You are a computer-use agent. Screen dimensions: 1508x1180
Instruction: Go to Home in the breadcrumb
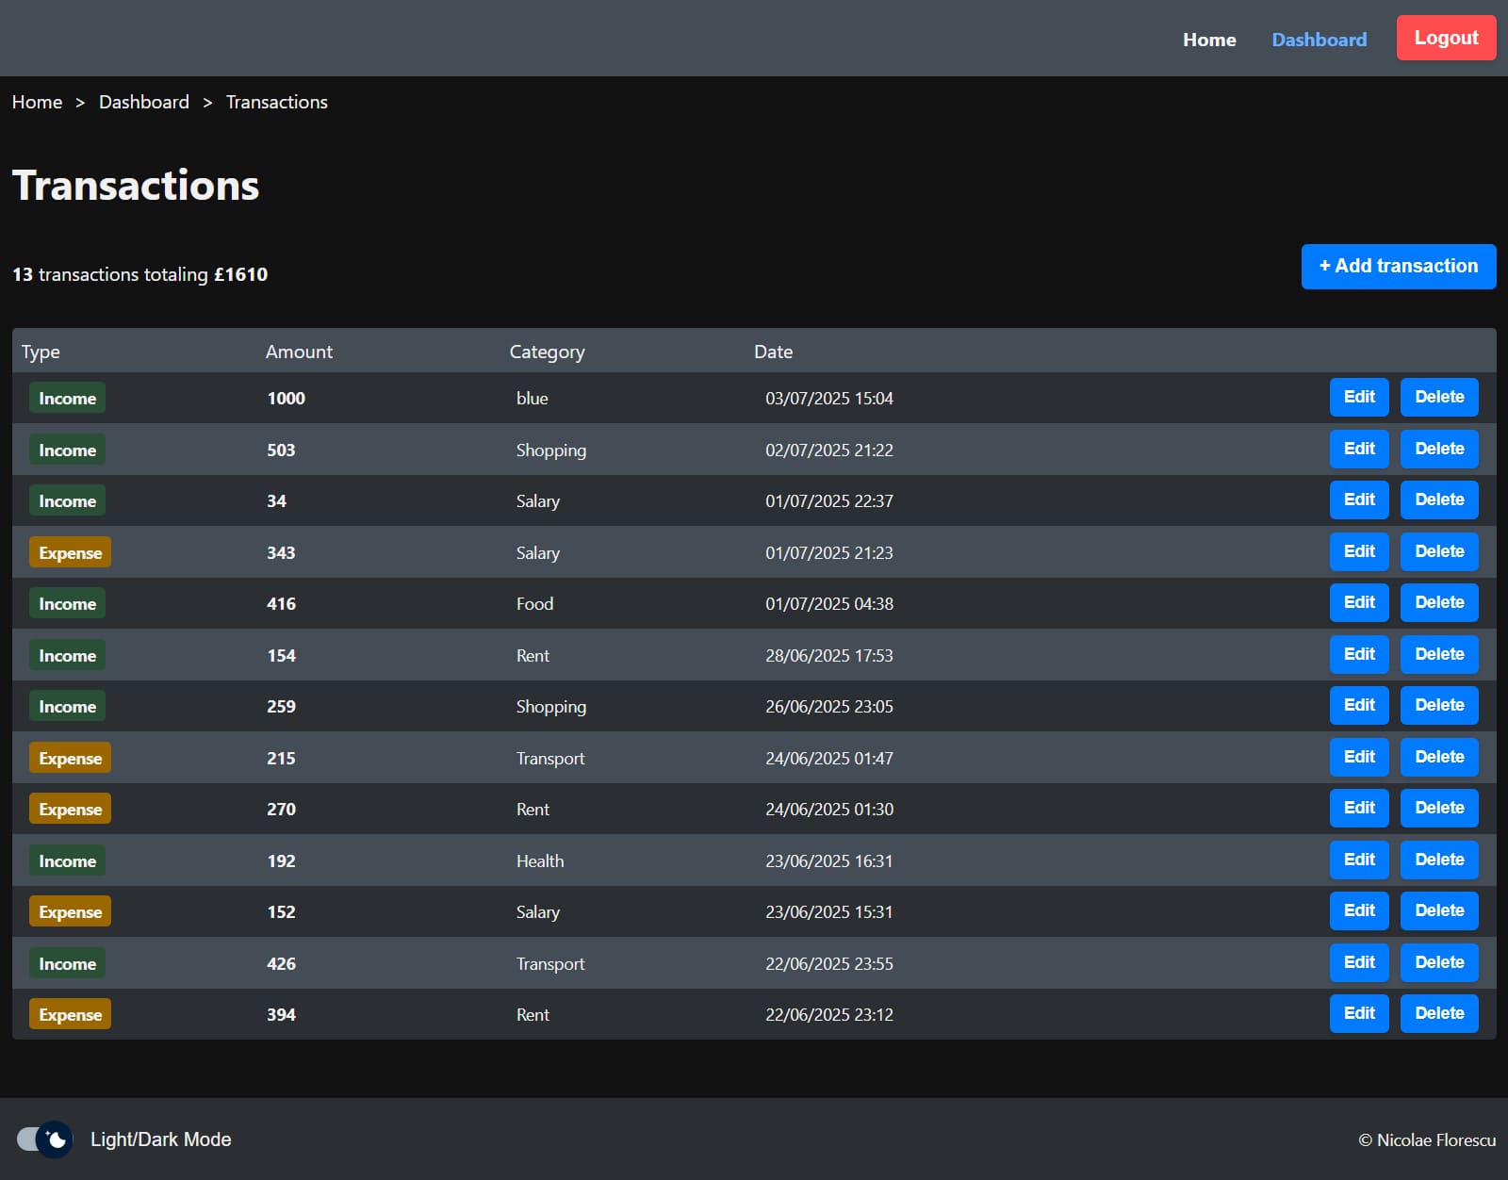(x=37, y=102)
